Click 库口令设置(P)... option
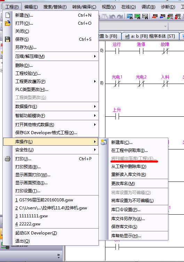The width and height of the screenshot is (184, 262). click(x=126, y=209)
